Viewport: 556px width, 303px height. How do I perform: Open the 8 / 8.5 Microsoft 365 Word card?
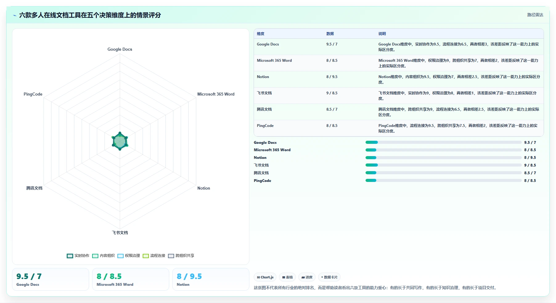coord(131,279)
